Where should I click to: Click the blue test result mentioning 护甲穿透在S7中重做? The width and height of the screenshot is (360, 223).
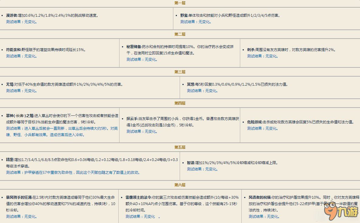tap(73, 172)
